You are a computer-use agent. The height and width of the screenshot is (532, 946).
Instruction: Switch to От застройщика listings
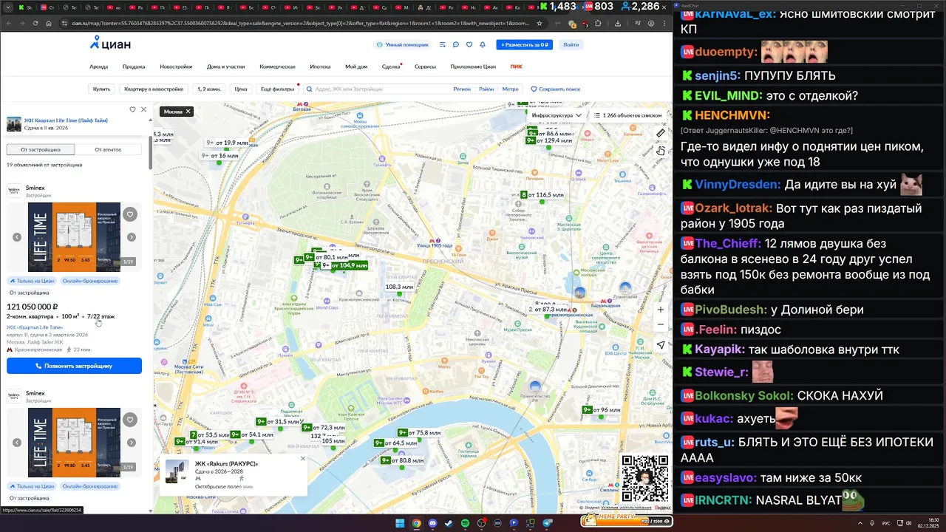pos(40,149)
